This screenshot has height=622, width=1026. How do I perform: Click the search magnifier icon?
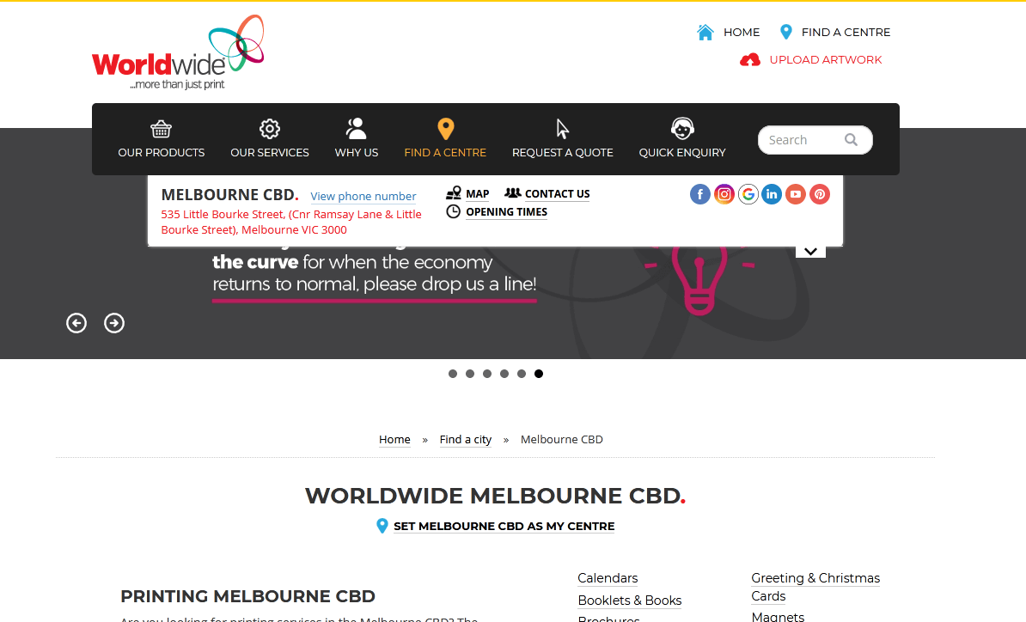coord(851,140)
